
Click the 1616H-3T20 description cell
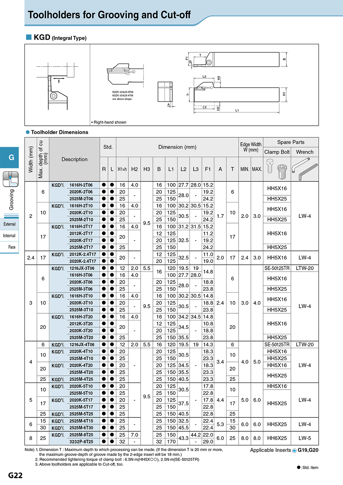81,317
